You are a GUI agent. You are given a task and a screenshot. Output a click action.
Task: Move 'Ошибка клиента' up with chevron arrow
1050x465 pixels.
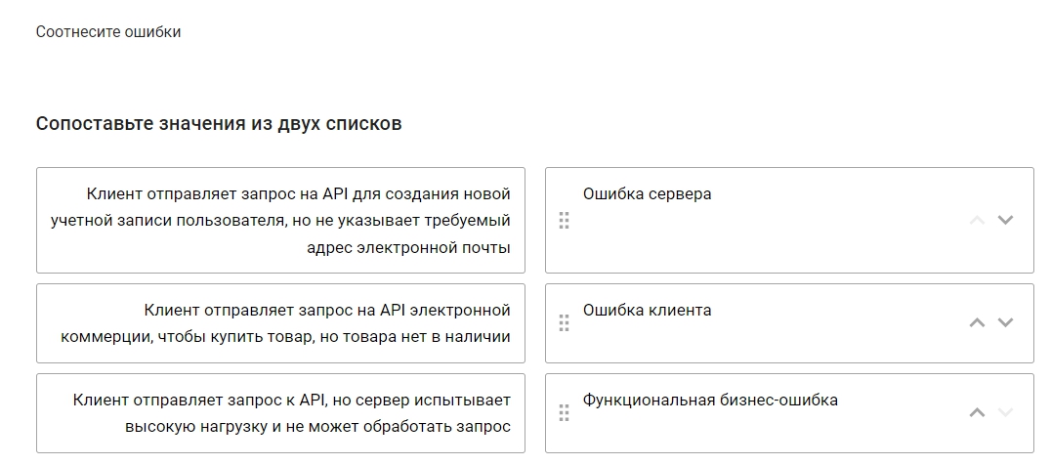(x=977, y=323)
